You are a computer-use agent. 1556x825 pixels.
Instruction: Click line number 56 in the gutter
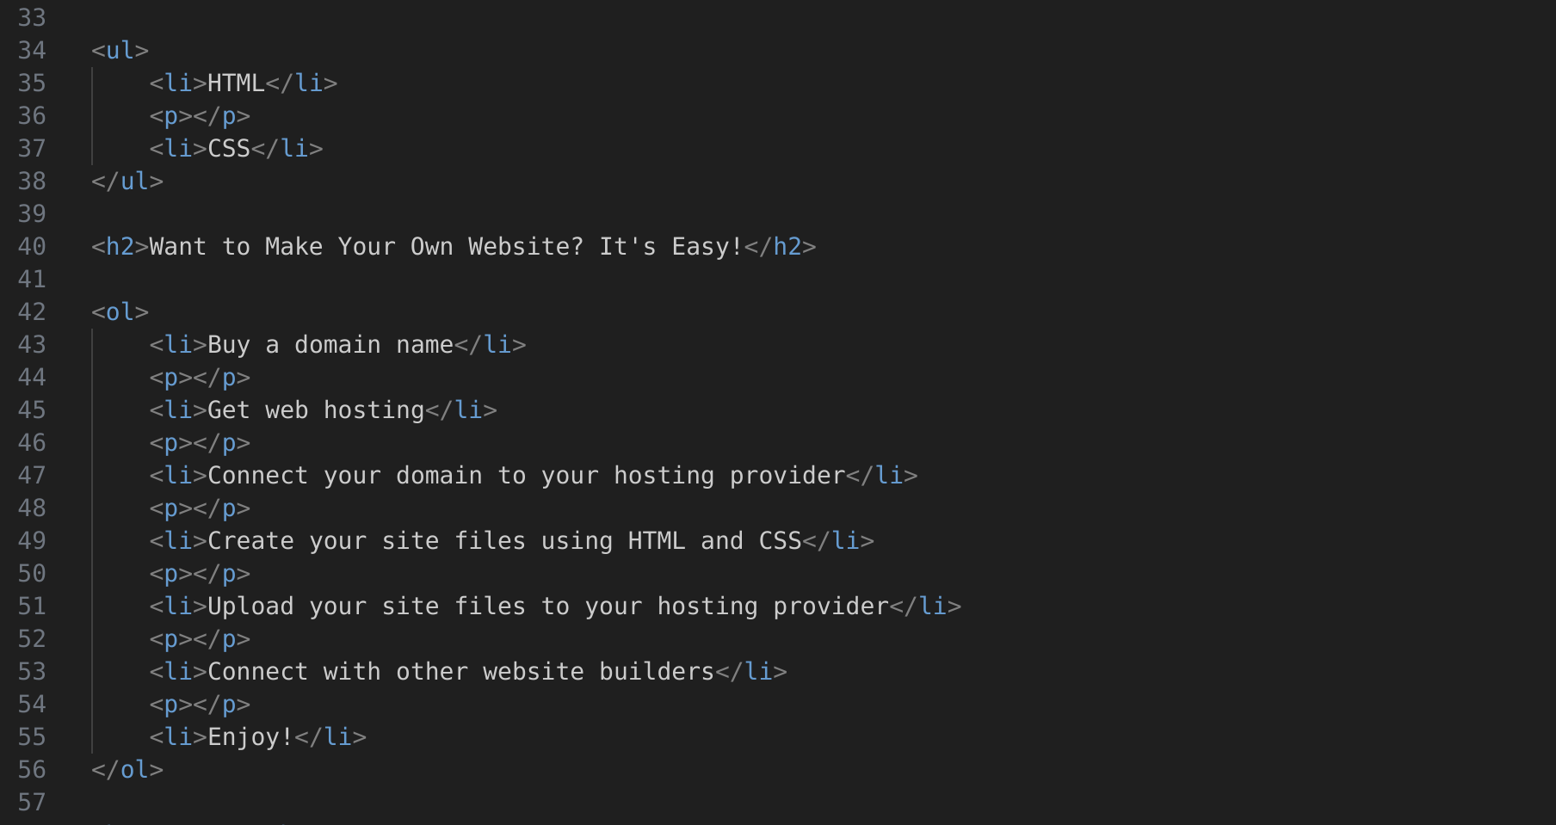pyautogui.click(x=32, y=769)
